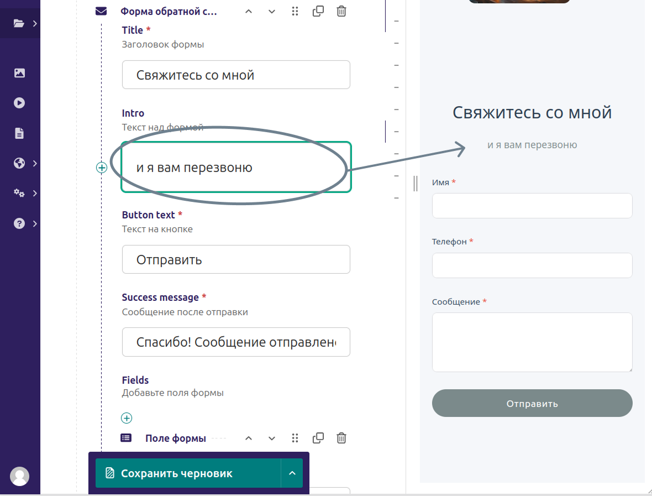Image resolution: width=652 pixels, height=496 pixels.
Task: Open the user avatar profile
Action: click(x=19, y=476)
